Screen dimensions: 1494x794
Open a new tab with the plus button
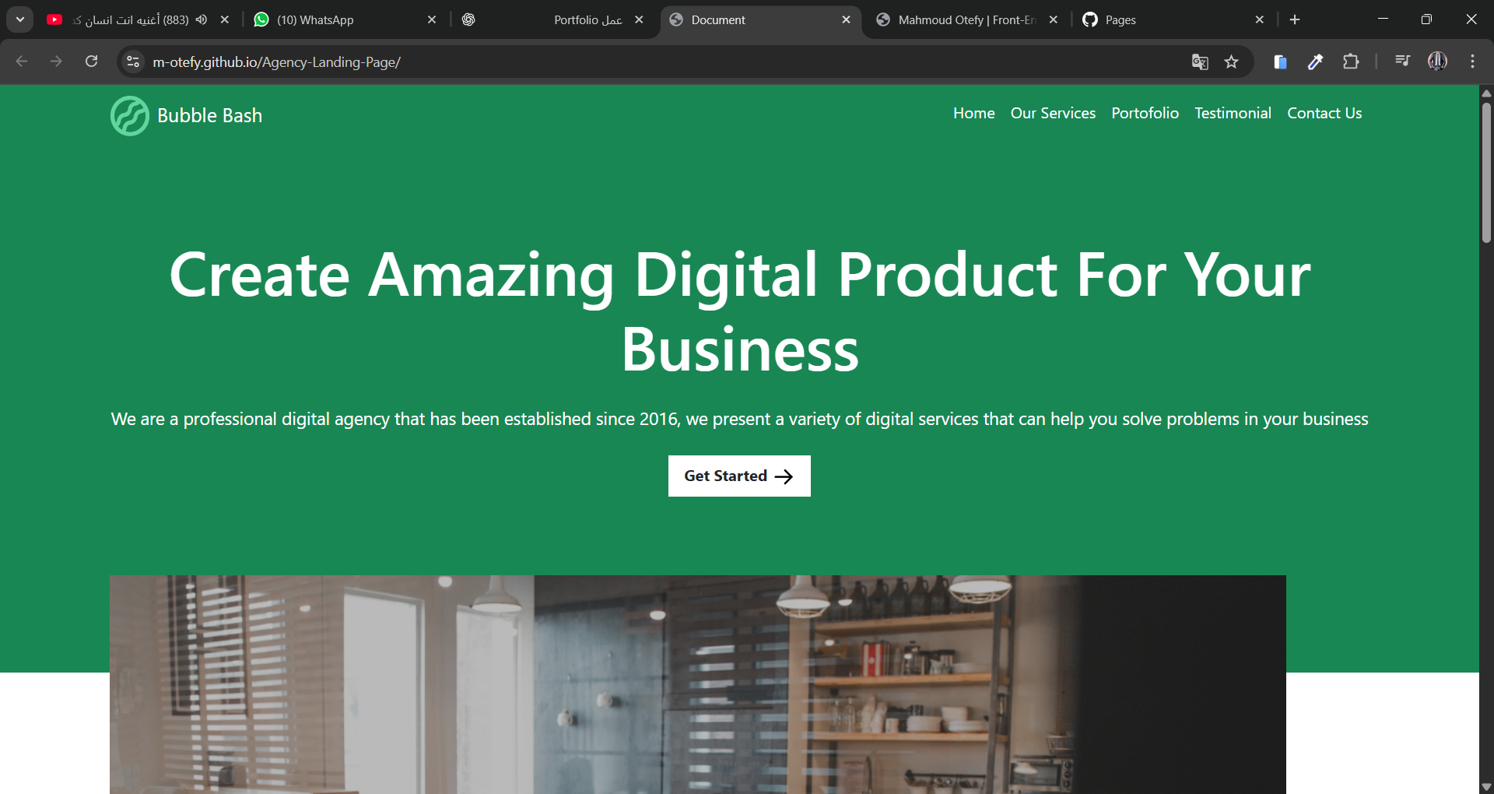click(x=1295, y=19)
